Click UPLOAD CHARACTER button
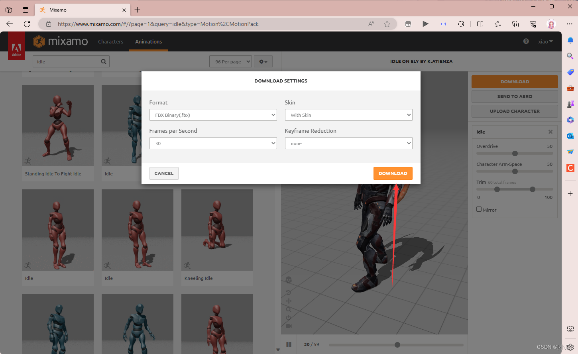The height and width of the screenshot is (354, 578). [x=515, y=111]
